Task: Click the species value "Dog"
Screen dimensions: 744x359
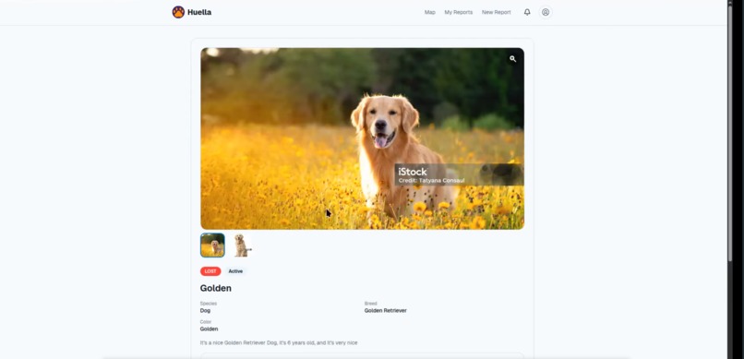Action: click(205, 311)
